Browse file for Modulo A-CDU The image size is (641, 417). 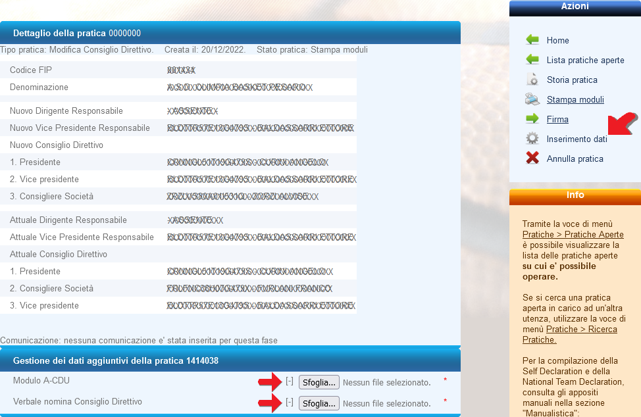319,382
